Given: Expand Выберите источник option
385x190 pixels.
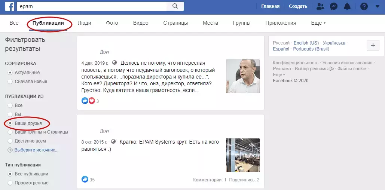Looking at the screenshot, I should (x=33, y=150).
